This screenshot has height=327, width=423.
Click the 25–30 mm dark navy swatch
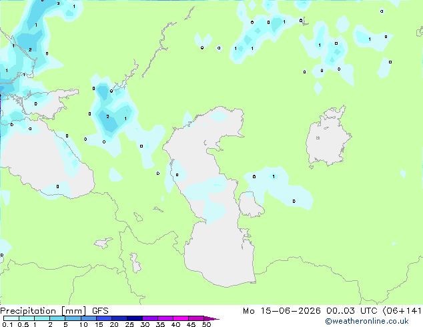click(x=135, y=318)
